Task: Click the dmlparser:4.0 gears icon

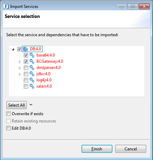Action: (x=32, y=68)
